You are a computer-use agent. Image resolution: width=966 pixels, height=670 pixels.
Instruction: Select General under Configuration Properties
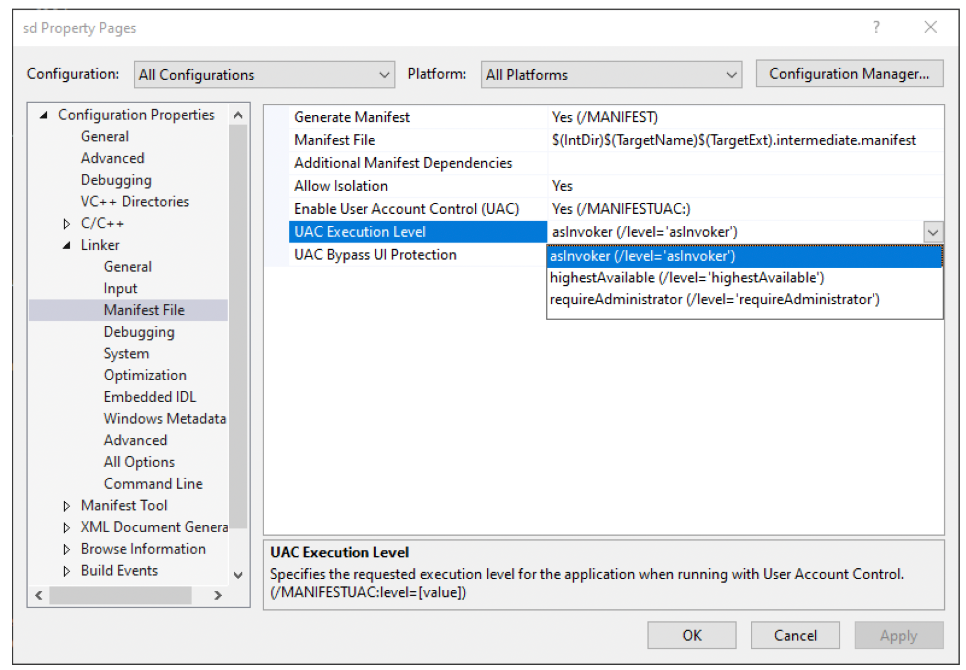[105, 137]
